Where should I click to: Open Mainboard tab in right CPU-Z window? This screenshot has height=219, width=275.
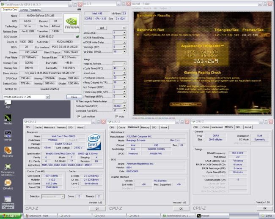pyautogui.click(x=217, y=127)
